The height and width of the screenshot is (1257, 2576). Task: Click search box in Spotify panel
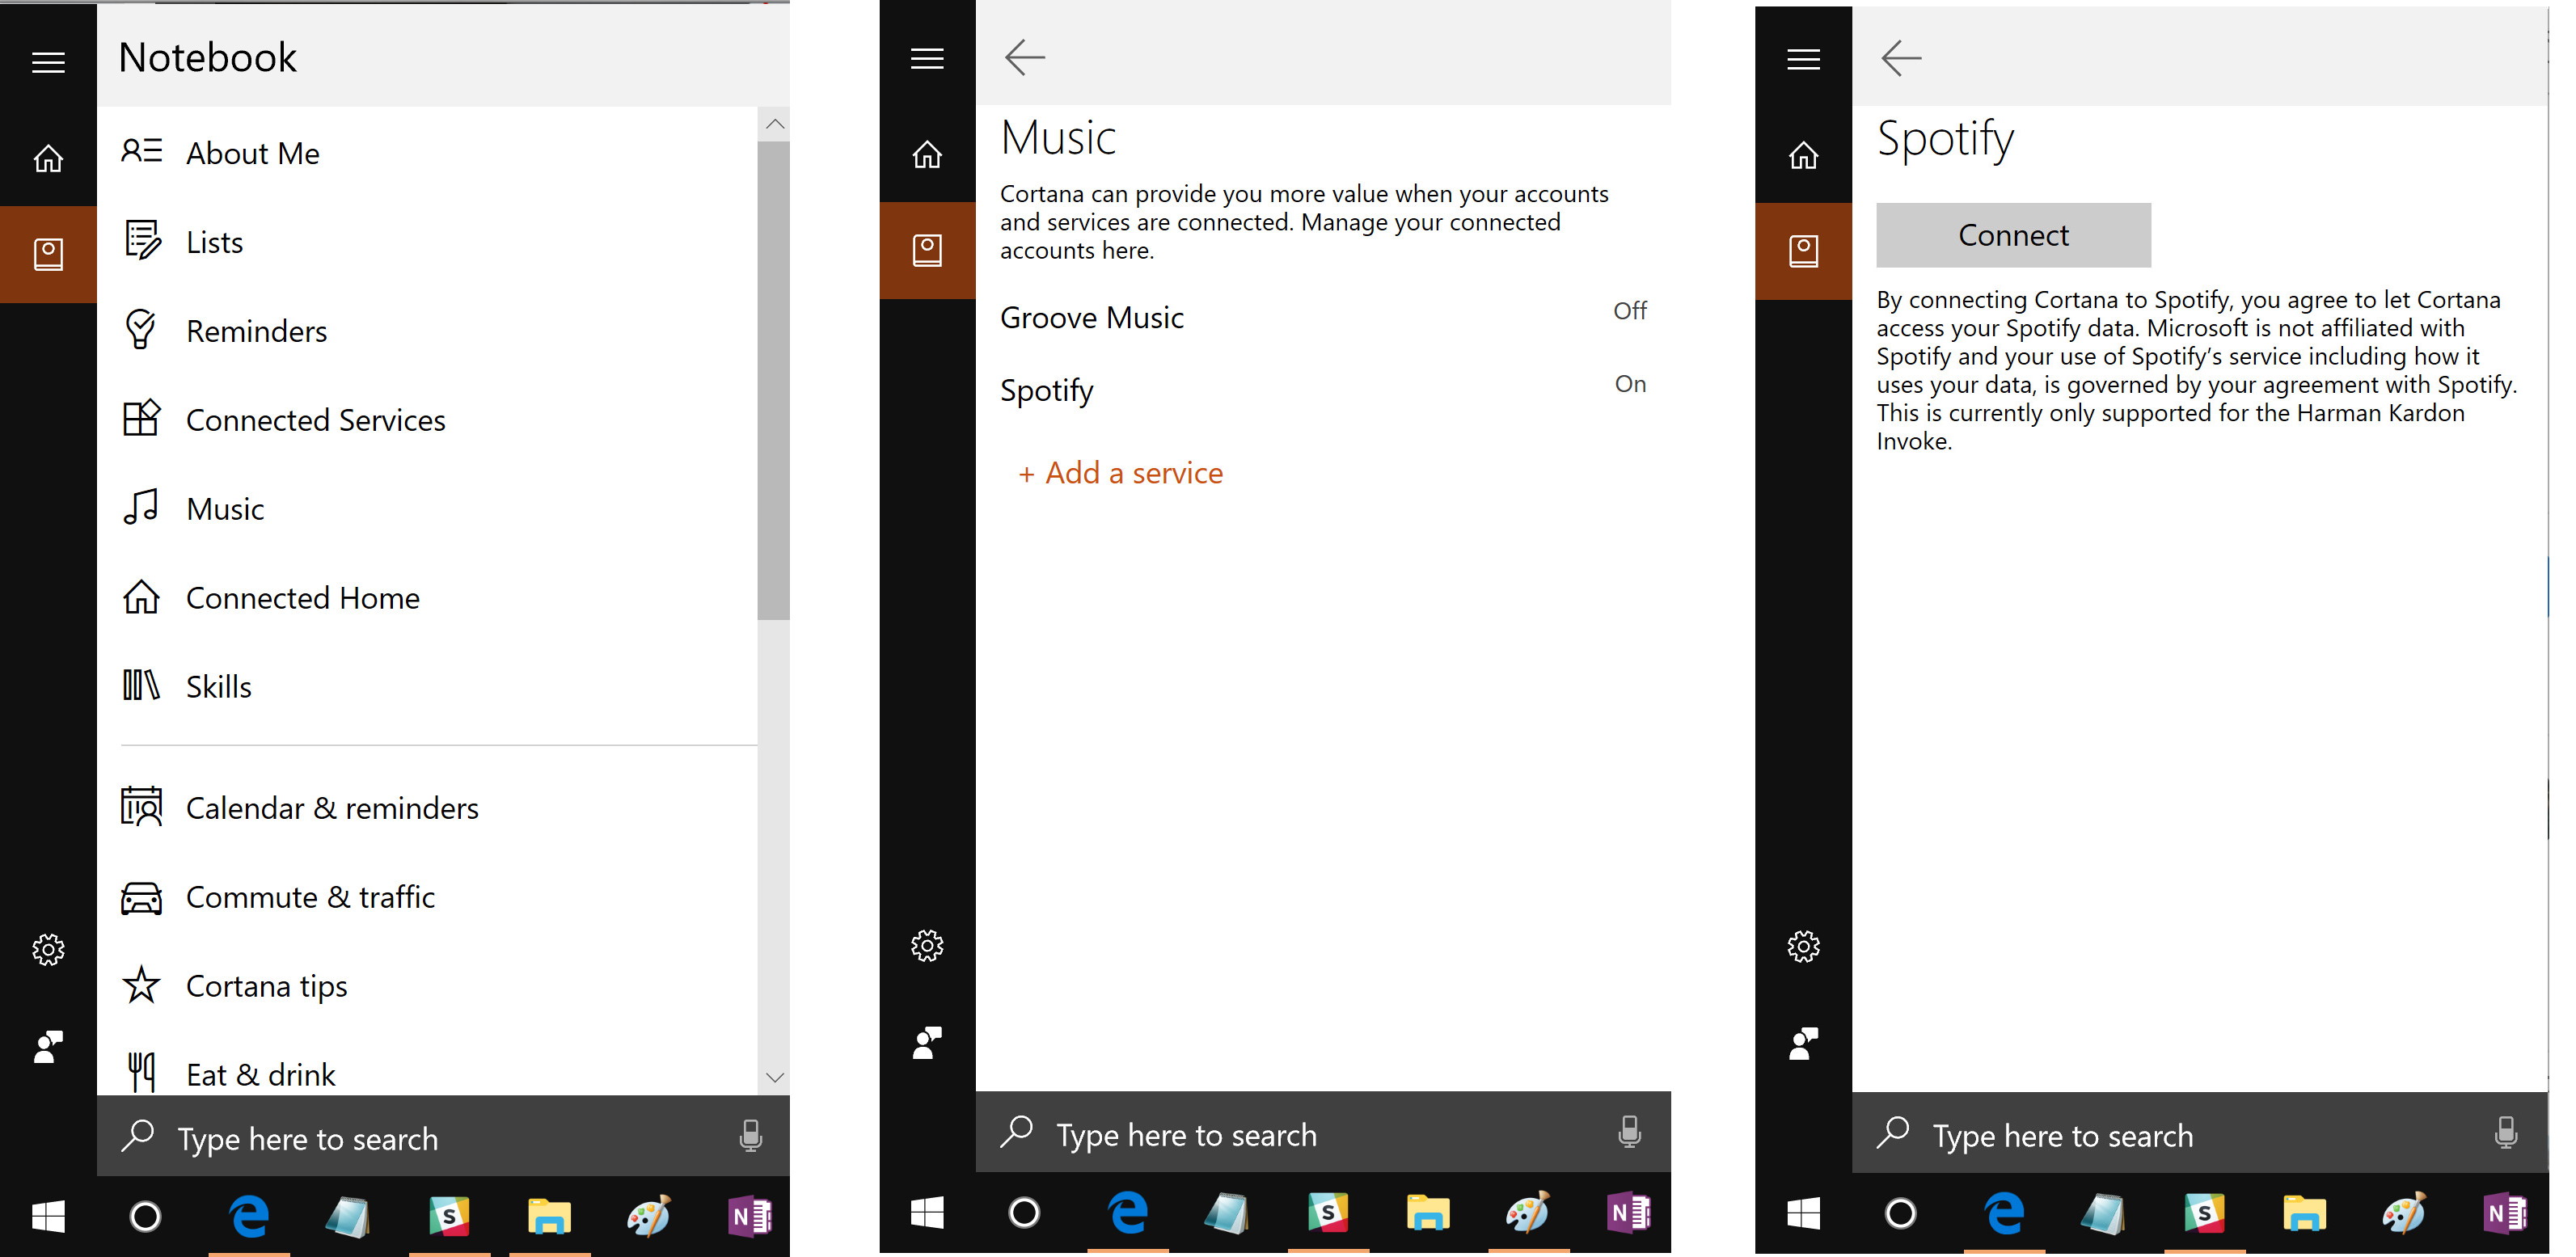tap(2200, 1133)
